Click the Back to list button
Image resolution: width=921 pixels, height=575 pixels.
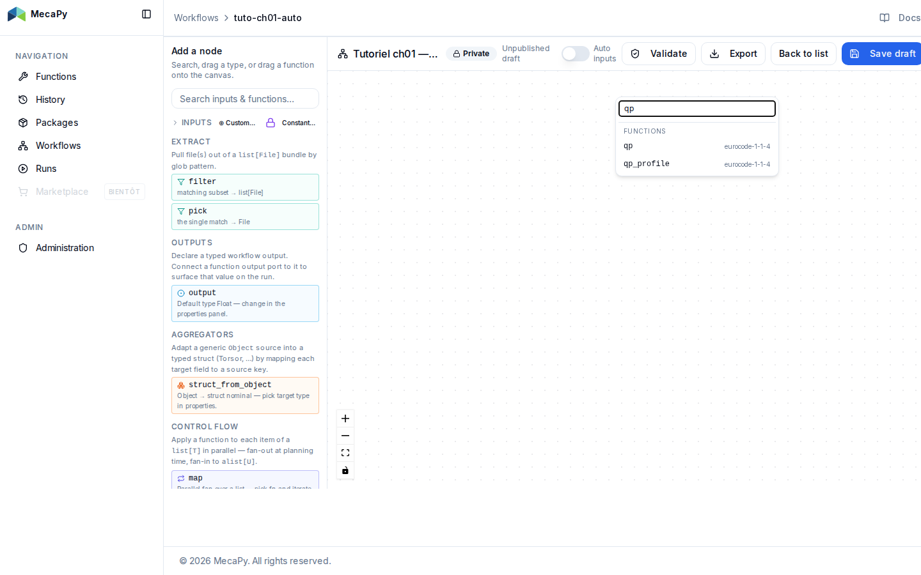(x=803, y=54)
